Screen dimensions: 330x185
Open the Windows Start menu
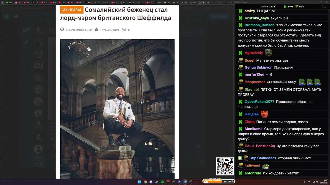coord(139,182)
